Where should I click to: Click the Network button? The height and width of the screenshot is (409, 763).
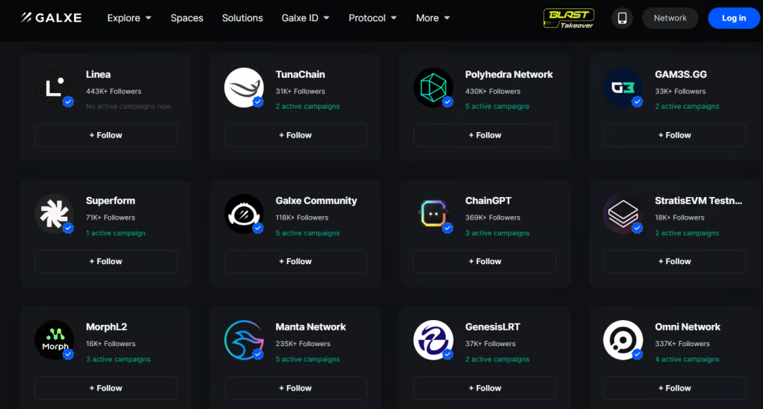click(670, 18)
